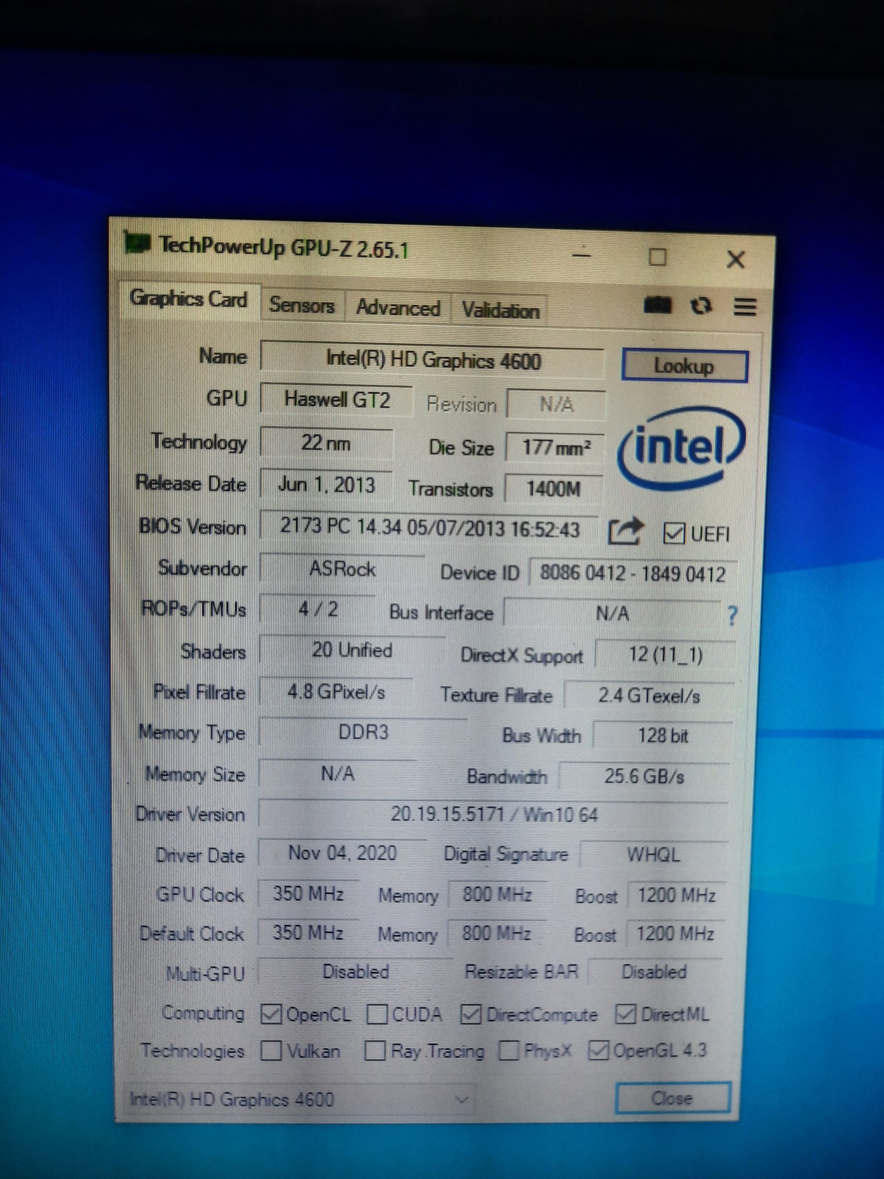
Task: Click the Close button
Action: (x=673, y=1098)
